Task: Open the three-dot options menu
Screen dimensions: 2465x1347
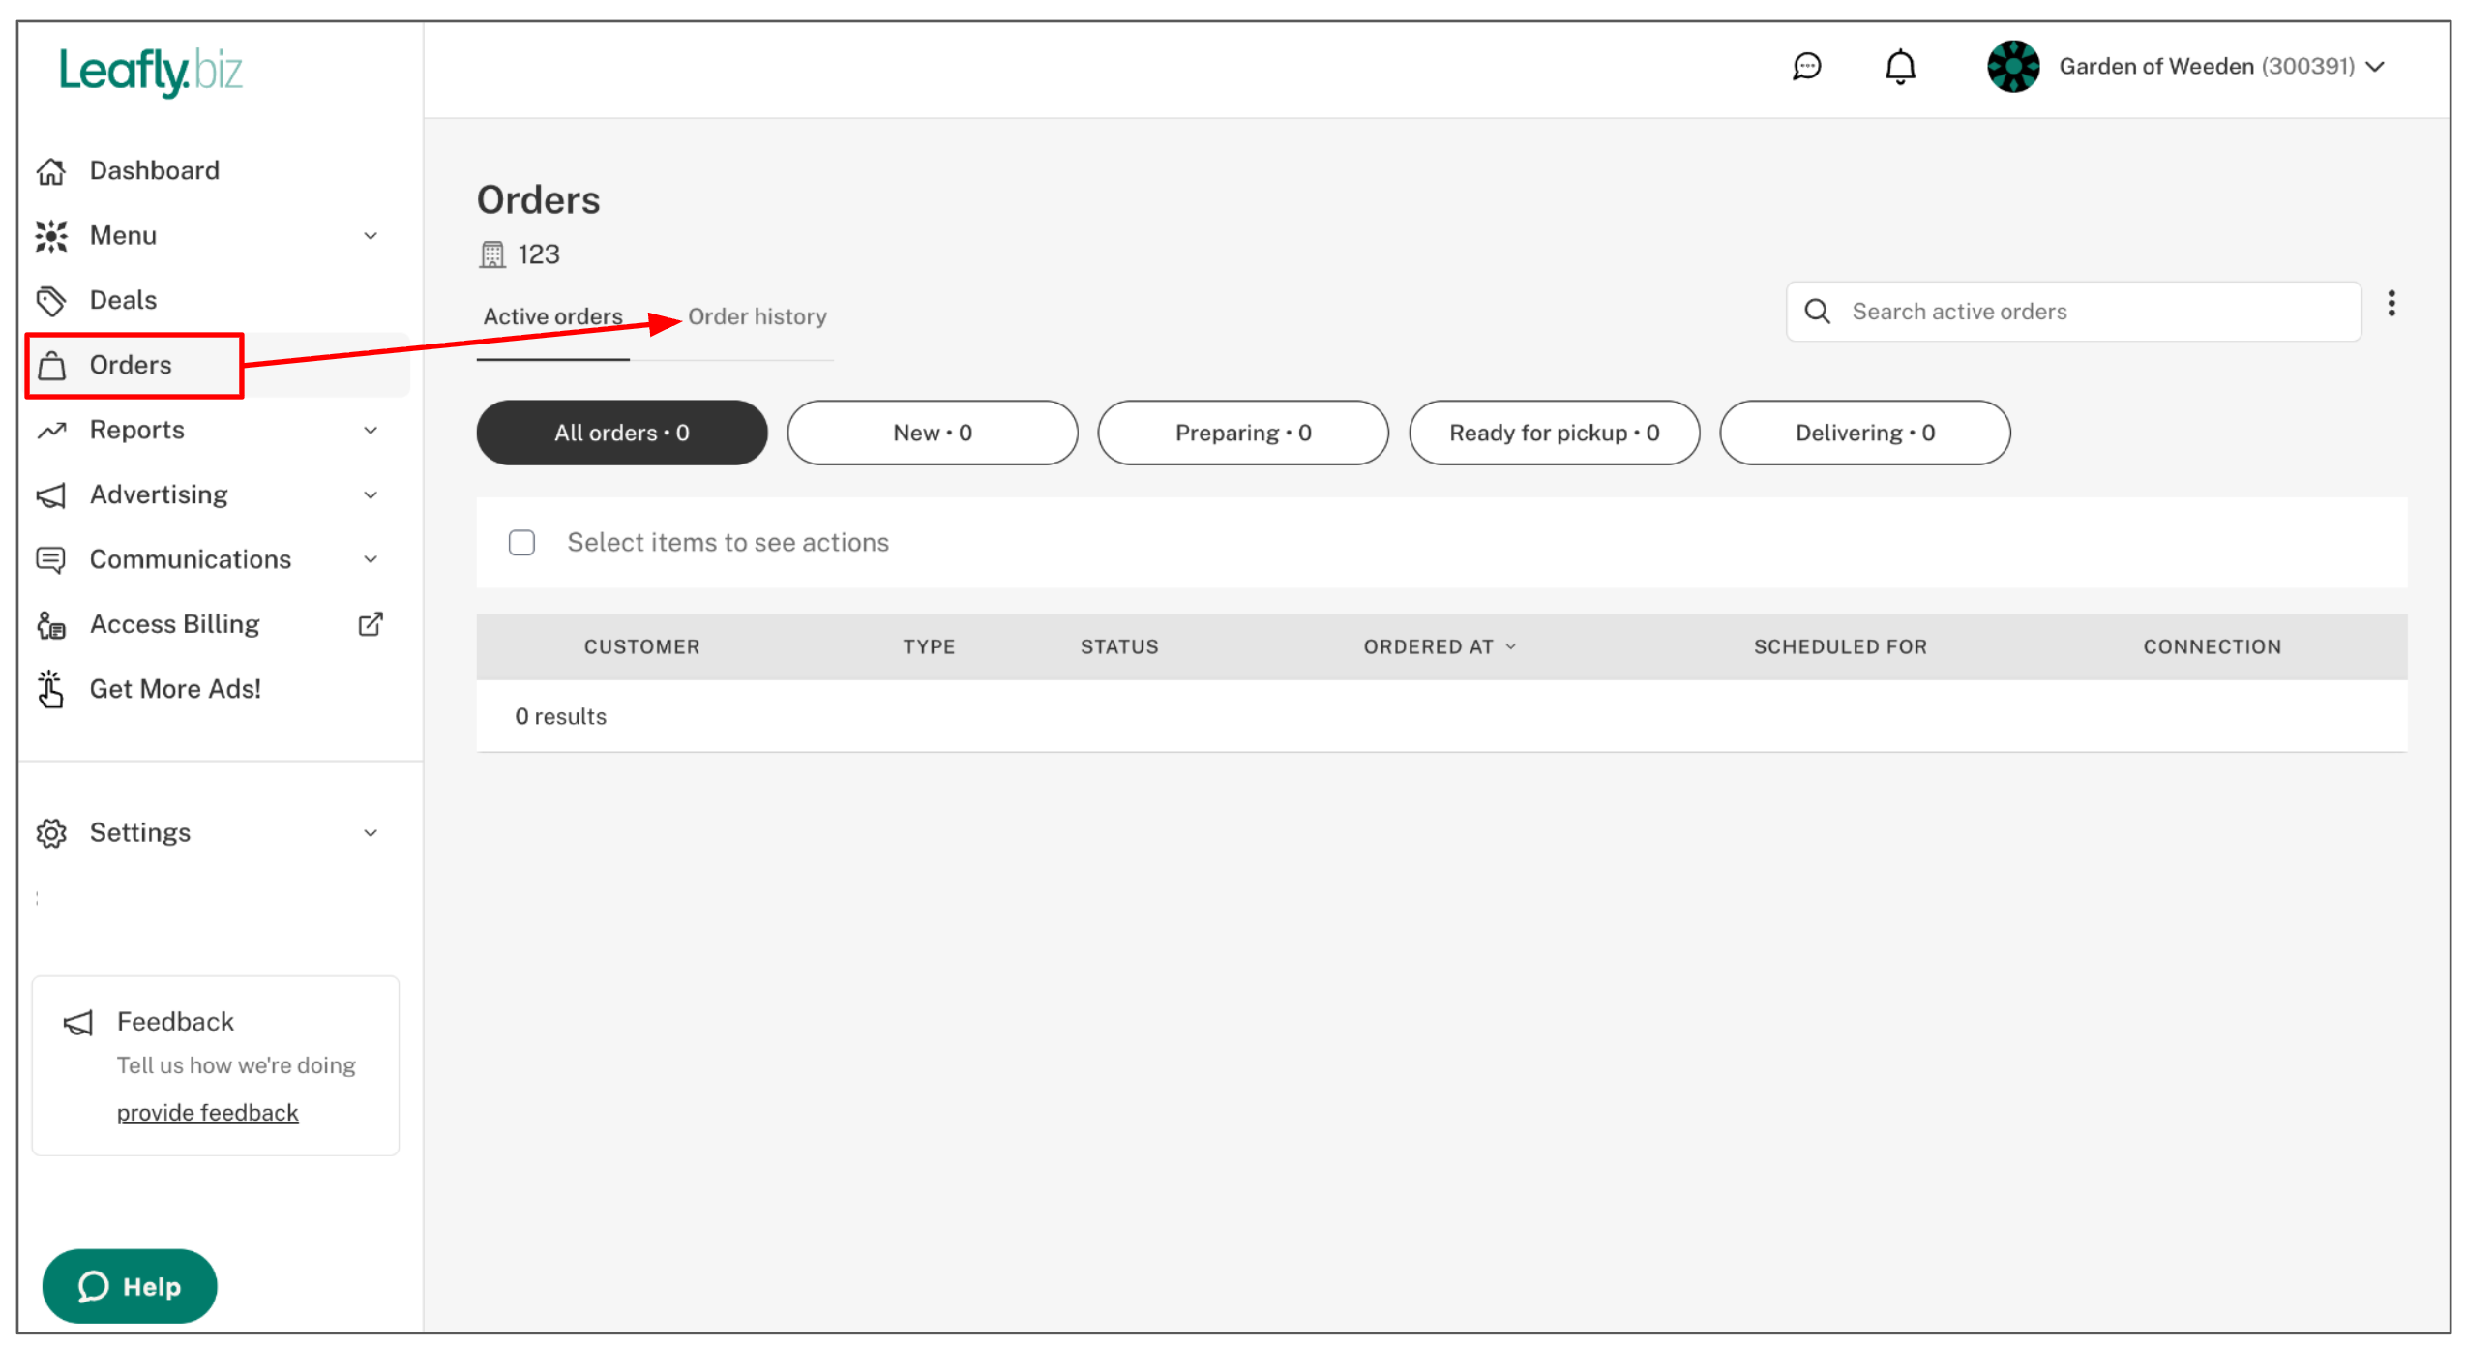Action: pos(2391,304)
